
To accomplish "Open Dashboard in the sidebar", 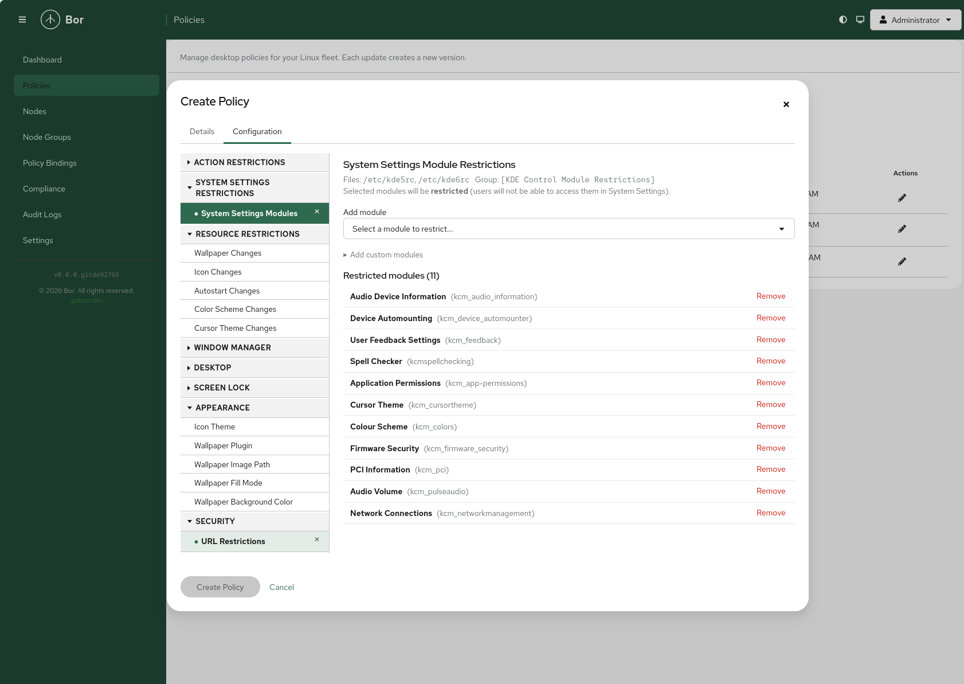I will pyautogui.click(x=87, y=60).
